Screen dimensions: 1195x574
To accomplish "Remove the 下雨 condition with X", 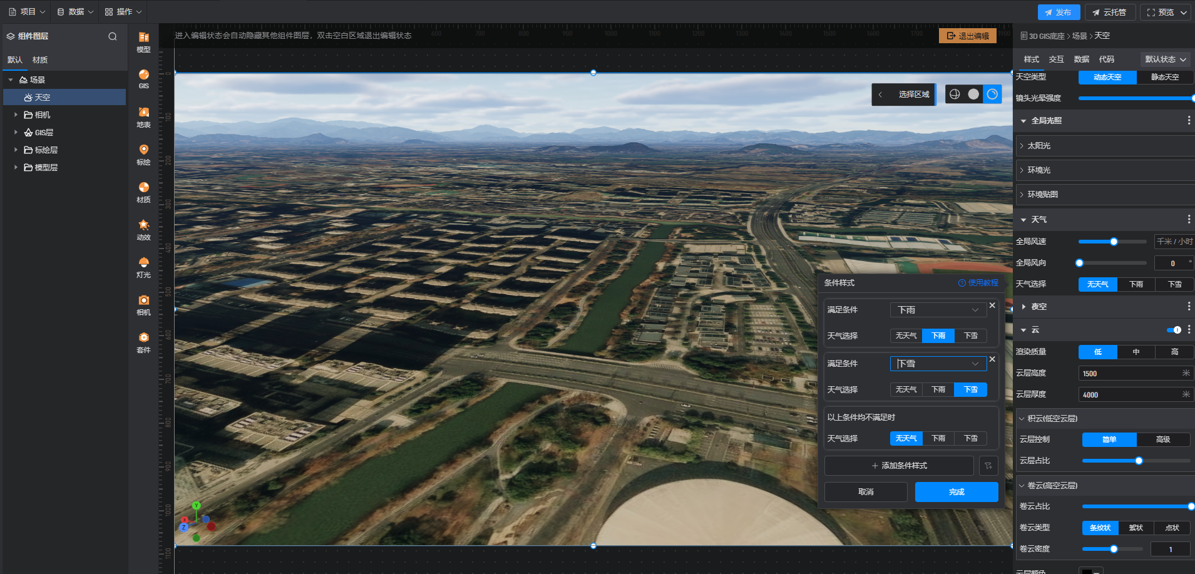I will point(992,305).
